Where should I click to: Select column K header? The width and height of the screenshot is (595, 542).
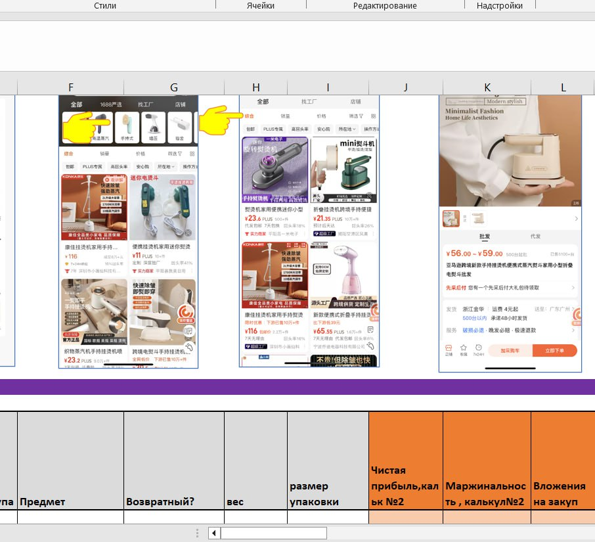[x=487, y=87]
